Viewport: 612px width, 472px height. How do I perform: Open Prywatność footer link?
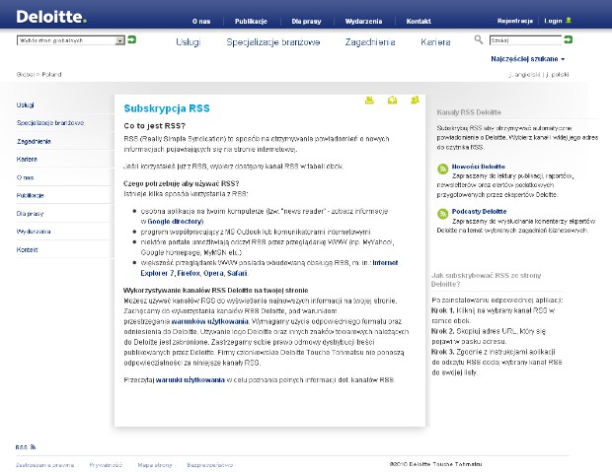(106, 465)
